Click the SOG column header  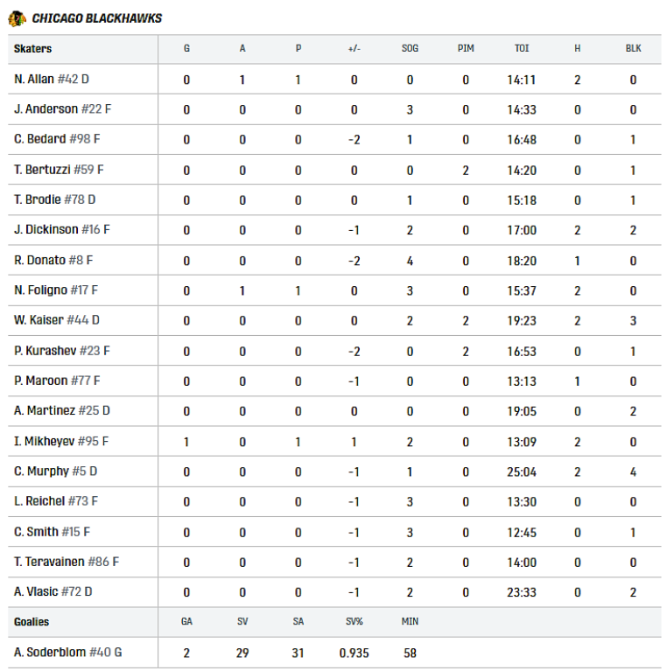coord(410,48)
